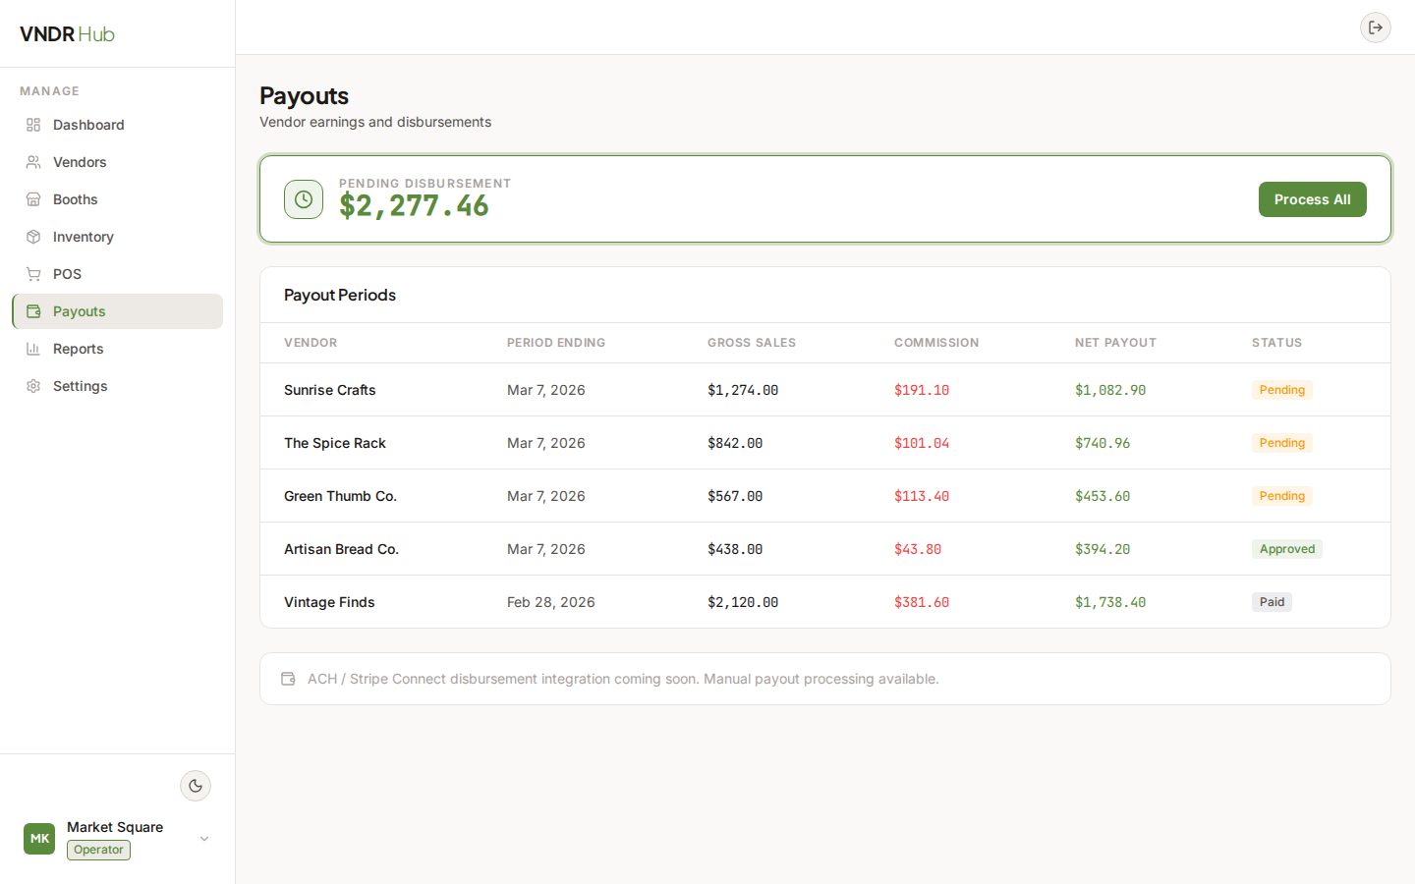Click the Booths sidebar icon
This screenshot has height=884, width=1415.
click(33, 199)
